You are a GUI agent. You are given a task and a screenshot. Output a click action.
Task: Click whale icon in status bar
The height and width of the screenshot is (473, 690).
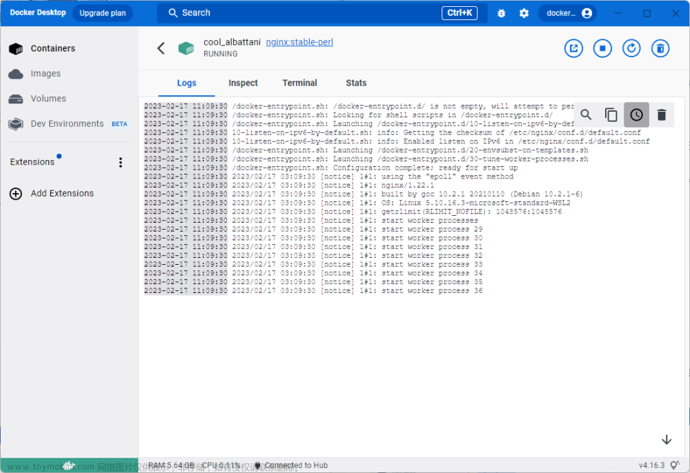pos(68,465)
